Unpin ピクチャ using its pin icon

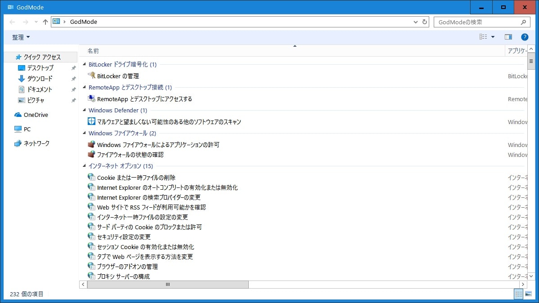point(73,100)
